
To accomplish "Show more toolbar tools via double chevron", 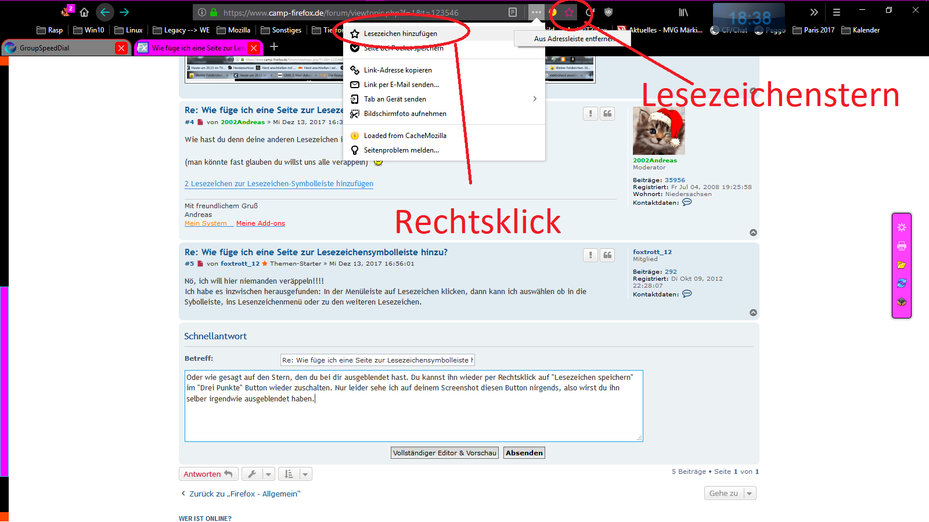I will 814,12.
